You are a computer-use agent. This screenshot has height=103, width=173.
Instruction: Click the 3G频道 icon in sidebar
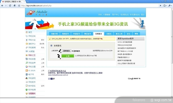coord(26,51)
